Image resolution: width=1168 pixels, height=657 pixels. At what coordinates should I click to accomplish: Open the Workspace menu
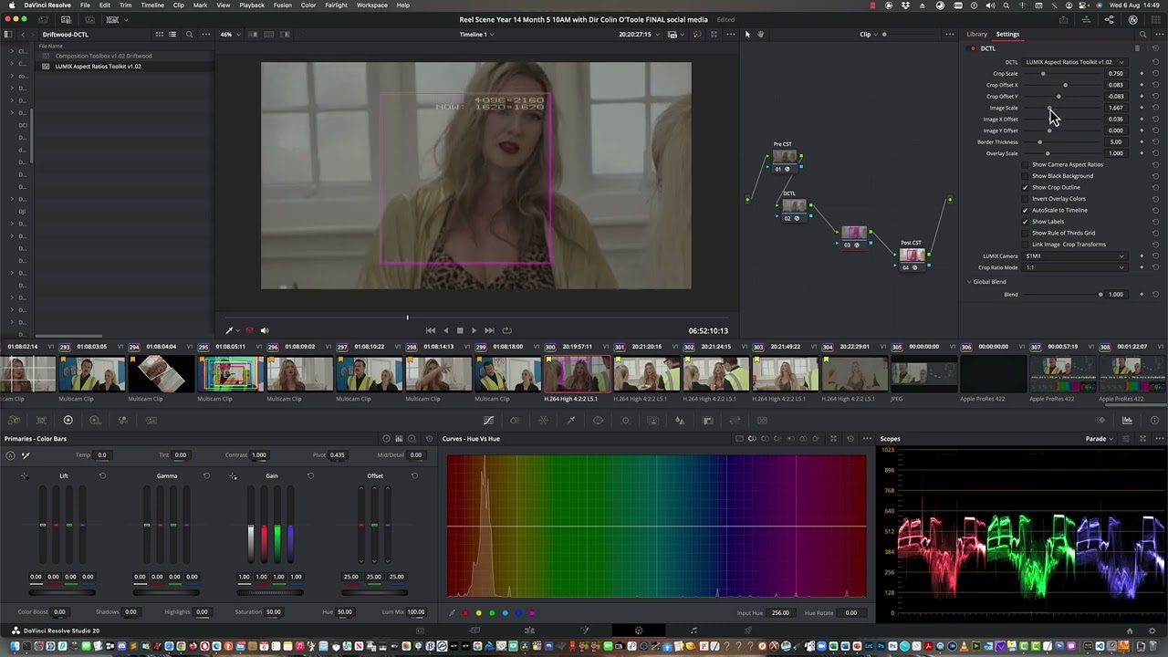click(x=371, y=5)
